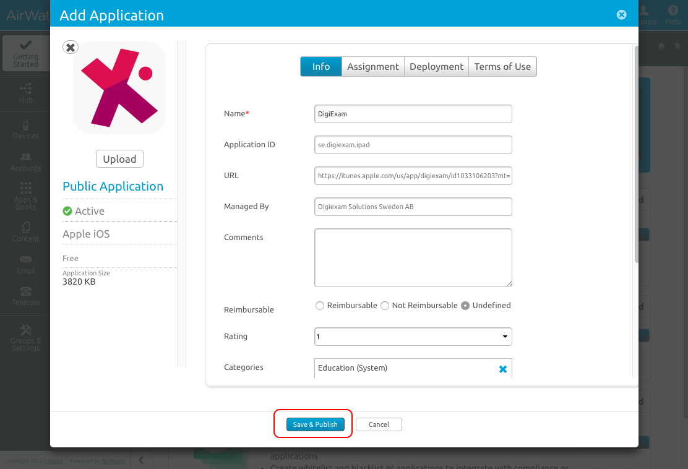Screen dimensions: 688x469
Task: Click the Free price label
Action: pos(70,259)
